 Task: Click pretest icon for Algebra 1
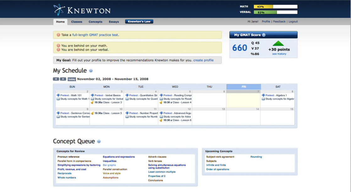click(263, 95)
